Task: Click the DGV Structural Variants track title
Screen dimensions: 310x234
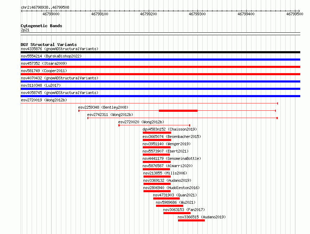Action: pyautogui.click(x=49, y=45)
